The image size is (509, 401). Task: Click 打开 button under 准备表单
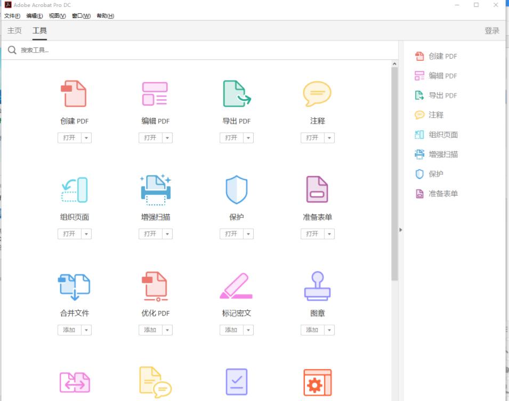coord(312,234)
